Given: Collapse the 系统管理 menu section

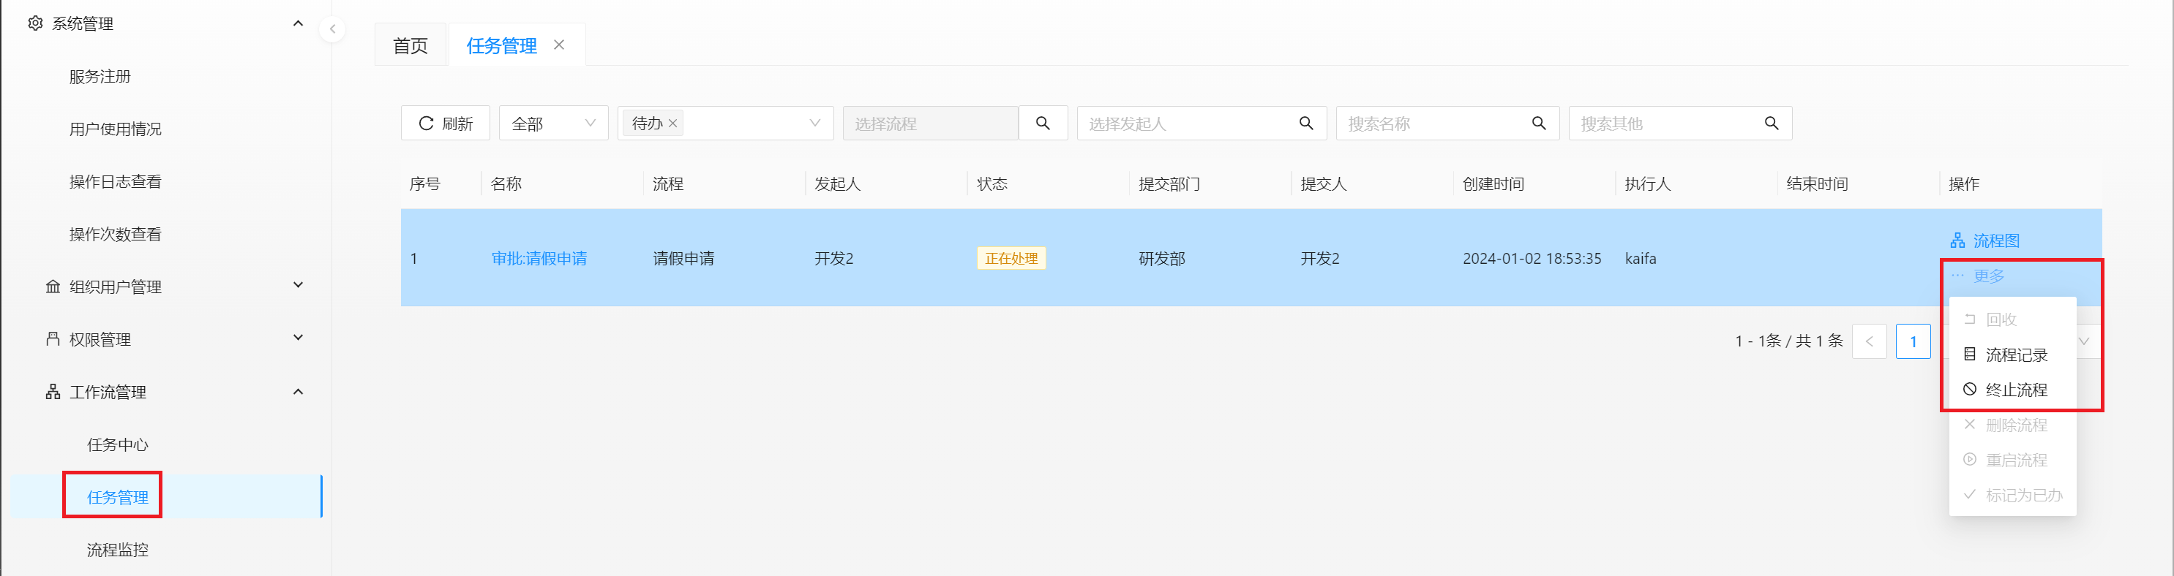Looking at the screenshot, I should [298, 23].
